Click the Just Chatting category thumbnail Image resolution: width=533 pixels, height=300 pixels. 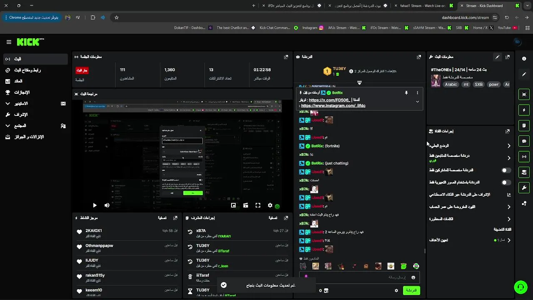[436, 81]
